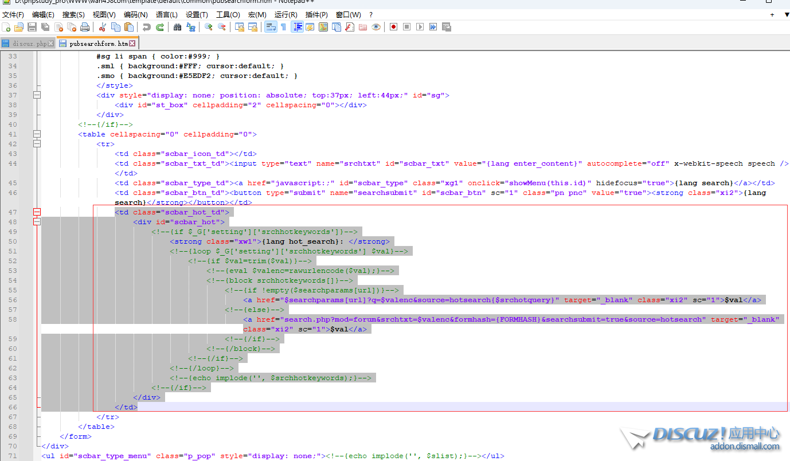Toggle word wrap toolbar button
790x461 pixels.
click(271, 27)
